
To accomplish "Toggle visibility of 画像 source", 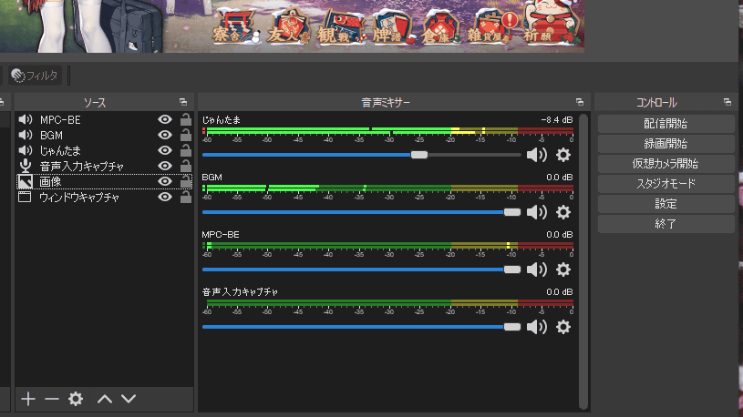I will pos(165,181).
